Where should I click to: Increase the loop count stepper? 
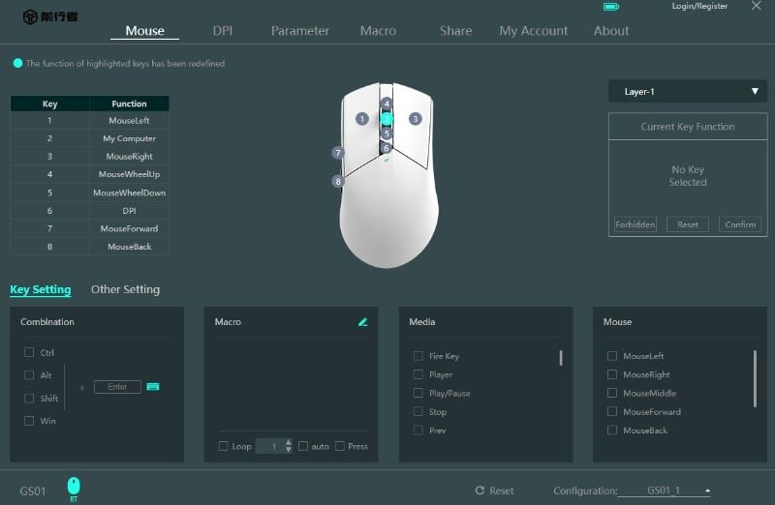point(288,442)
